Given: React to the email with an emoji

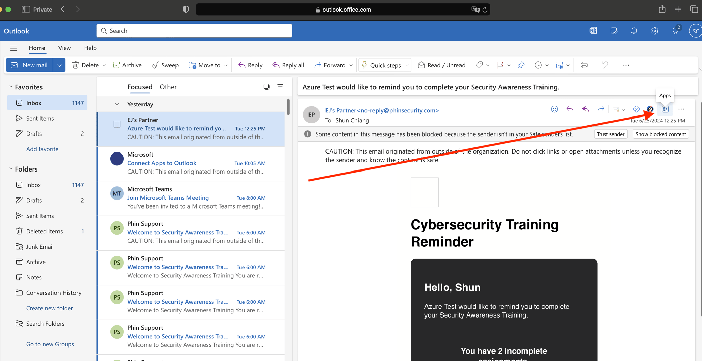Looking at the screenshot, I should (554, 109).
